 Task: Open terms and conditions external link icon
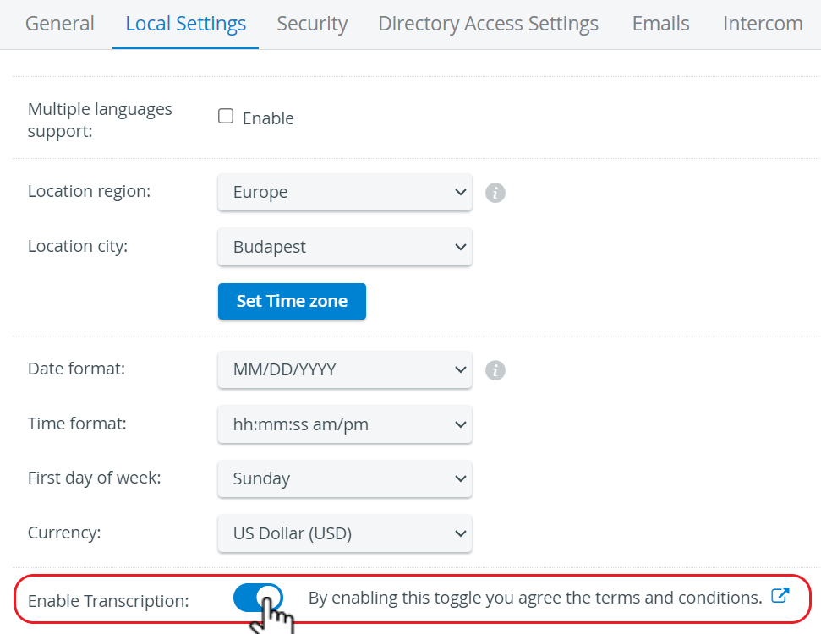tap(780, 596)
